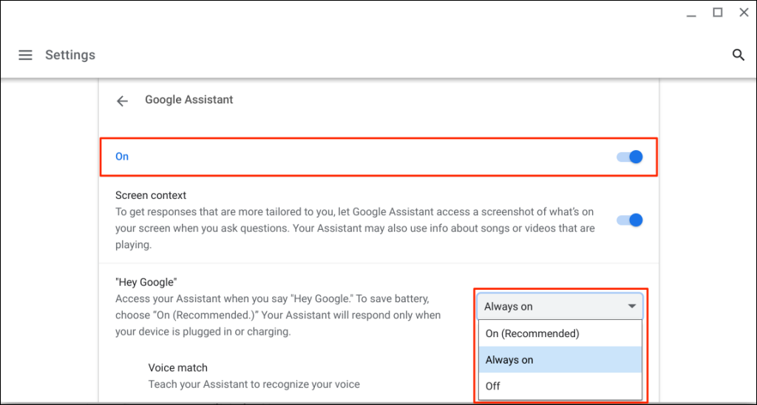
Task: Select the highlighted "Always on" list option
Action: [x=509, y=360]
